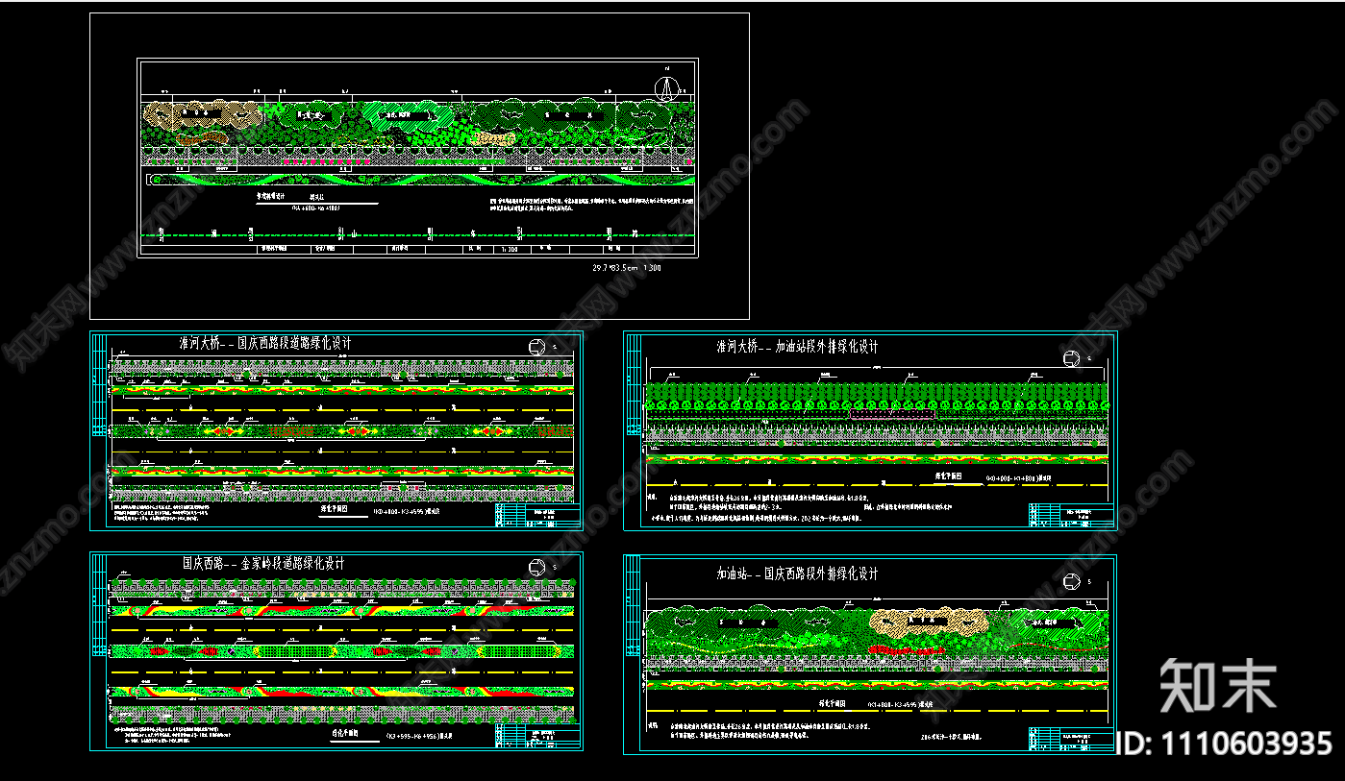Click compass symbol in 国庆西路--金家岭段 sheet

pos(536,568)
